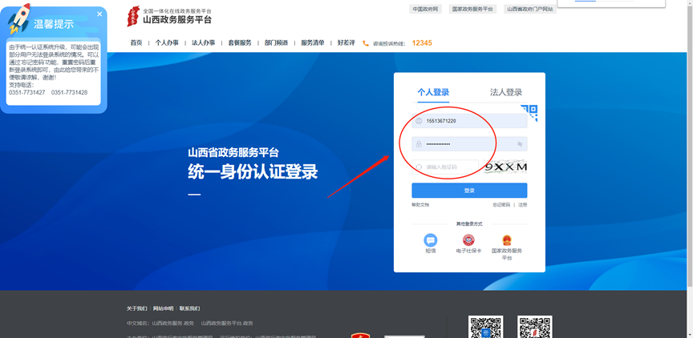Go to 套餐服务 section
The width and height of the screenshot is (693, 338).
[240, 42]
